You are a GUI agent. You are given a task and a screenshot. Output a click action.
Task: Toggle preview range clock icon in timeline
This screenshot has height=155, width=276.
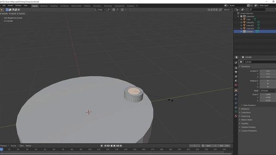tap(203, 146)
